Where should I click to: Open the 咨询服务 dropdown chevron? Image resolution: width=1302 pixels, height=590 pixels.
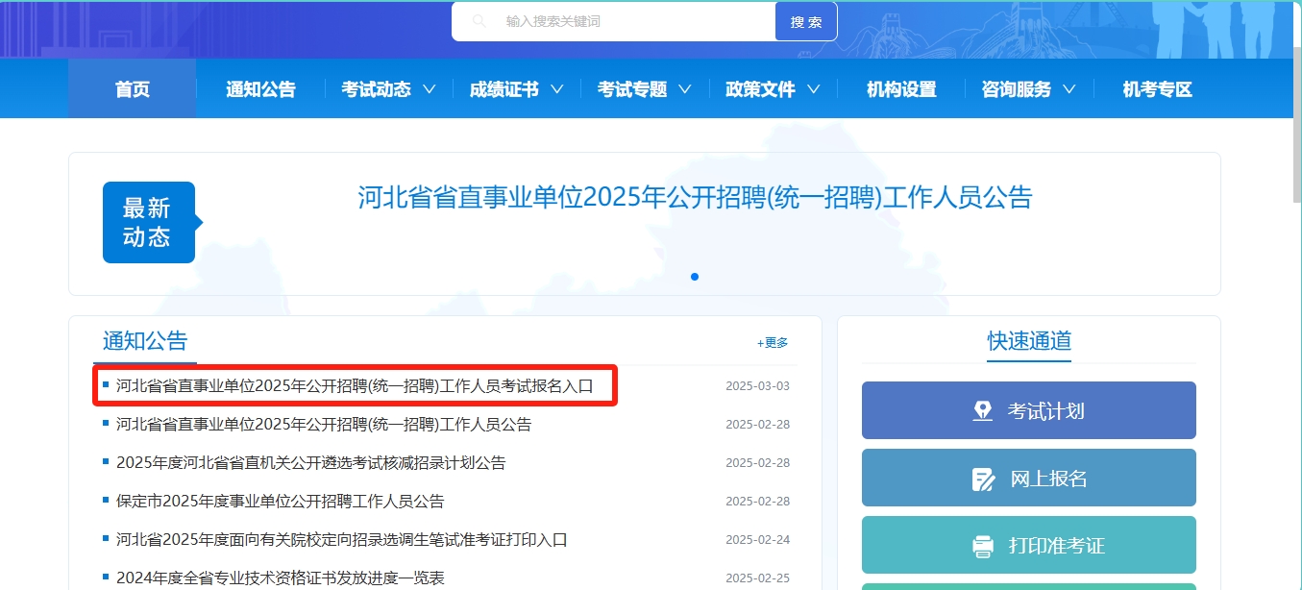click(x=1069, y=89)
